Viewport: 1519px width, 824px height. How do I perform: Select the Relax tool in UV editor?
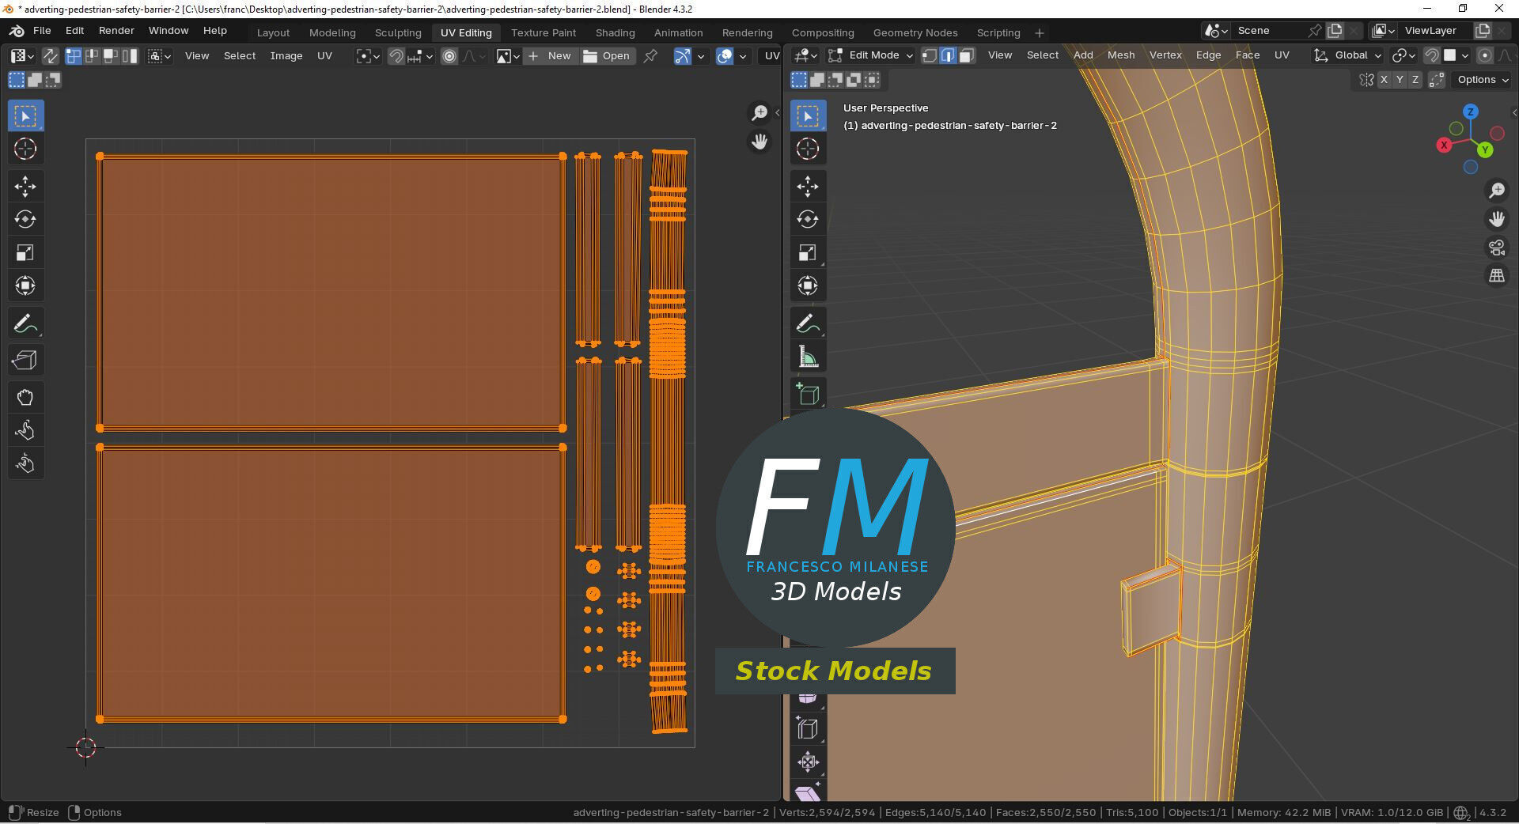(25, 430)
